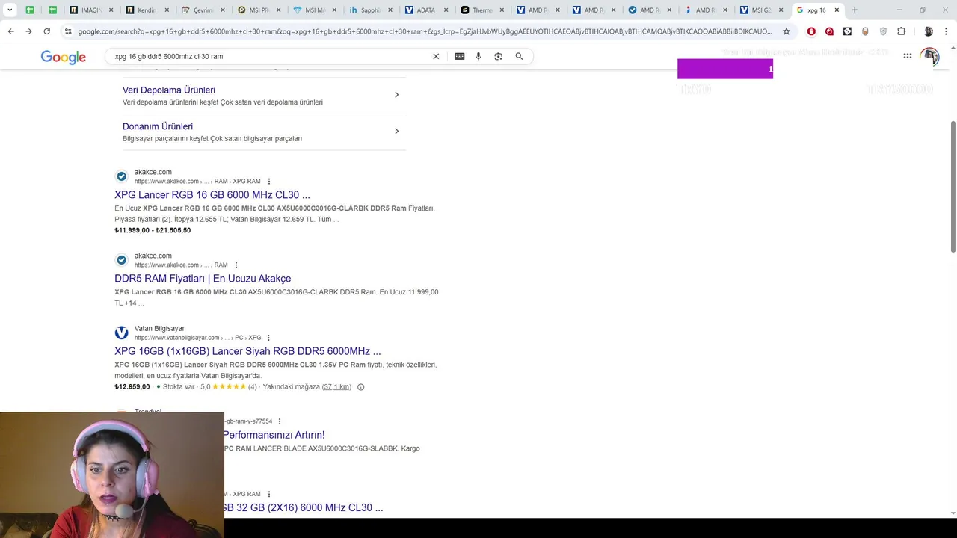Screen dimensions: 957x538
Task: Open options for Vatan Bilgisayar result
Action: 268,338
